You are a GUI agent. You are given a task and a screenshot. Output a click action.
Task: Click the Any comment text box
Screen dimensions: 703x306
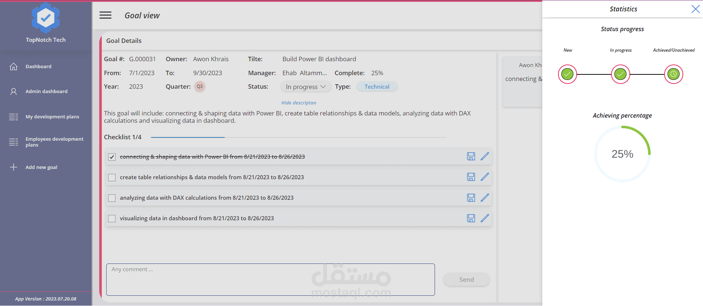tap(271, 280)
